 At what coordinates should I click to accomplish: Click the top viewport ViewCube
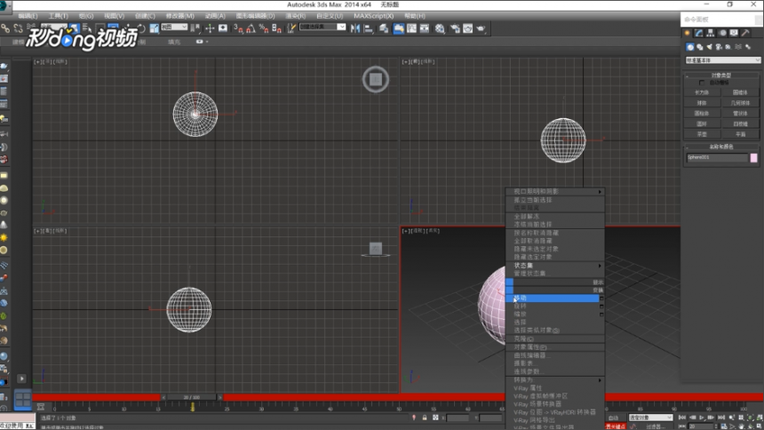point(376,79)
